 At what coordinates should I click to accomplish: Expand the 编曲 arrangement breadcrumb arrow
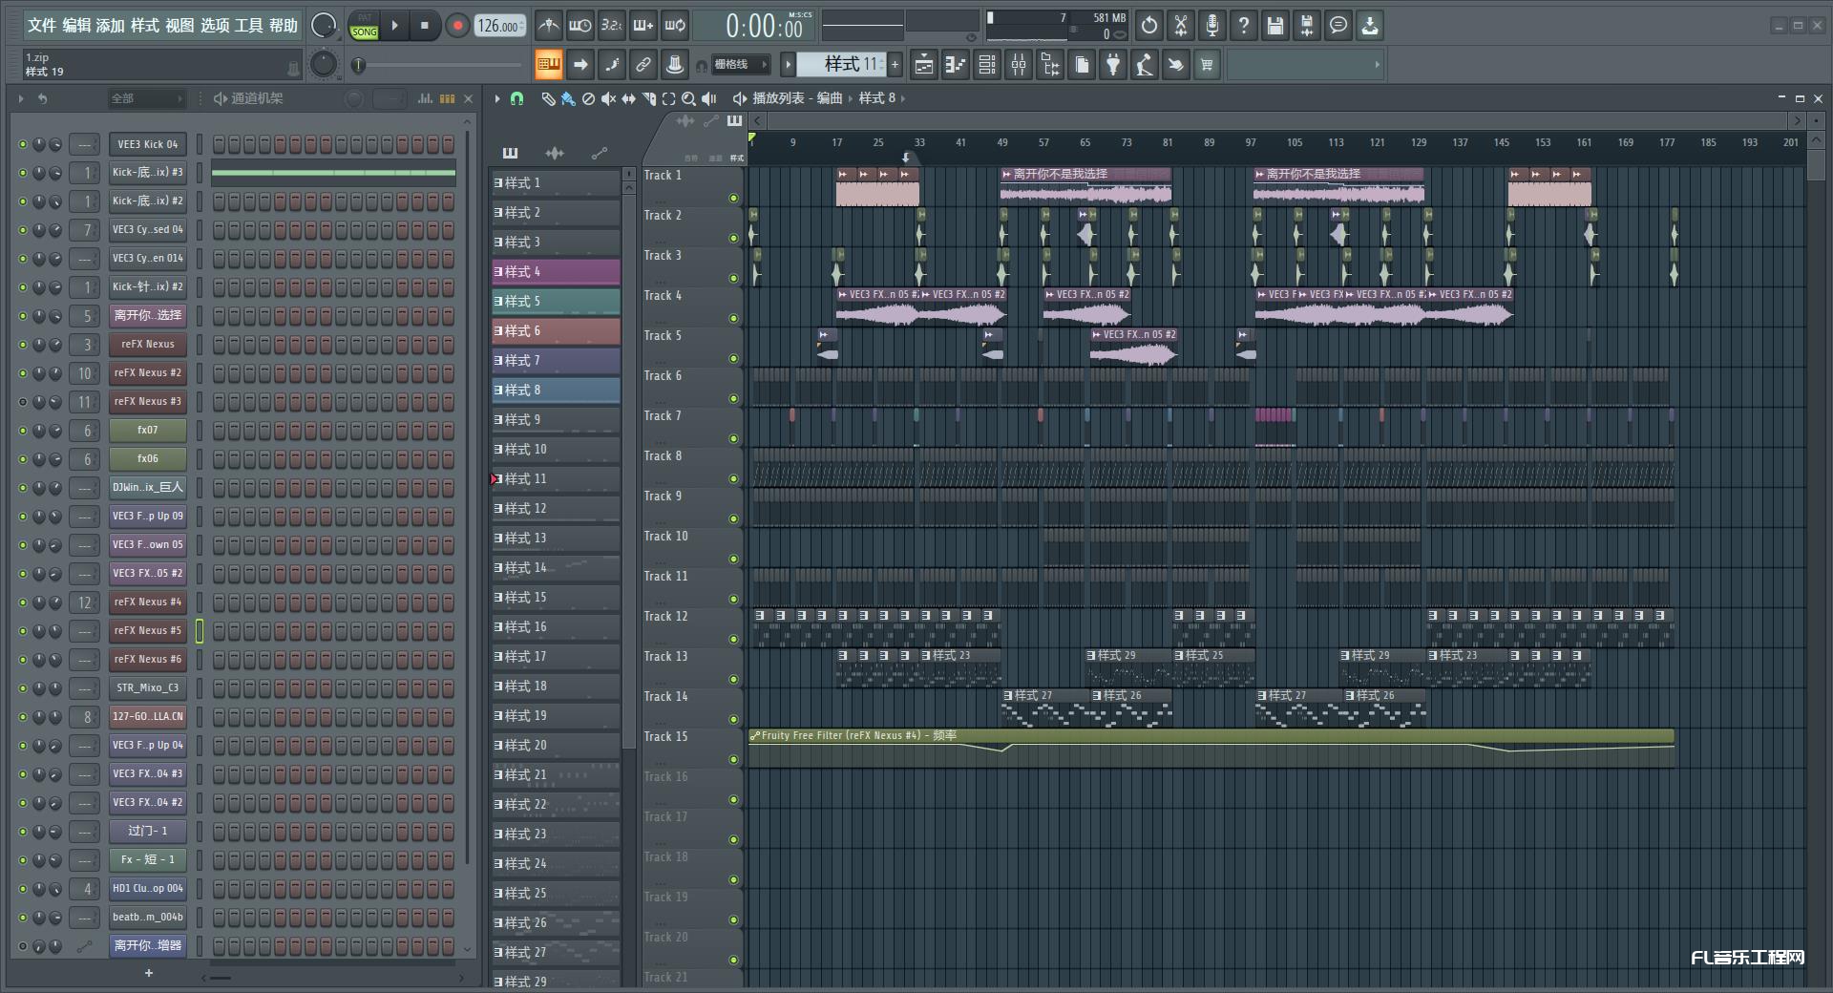[x=850, y=98]
